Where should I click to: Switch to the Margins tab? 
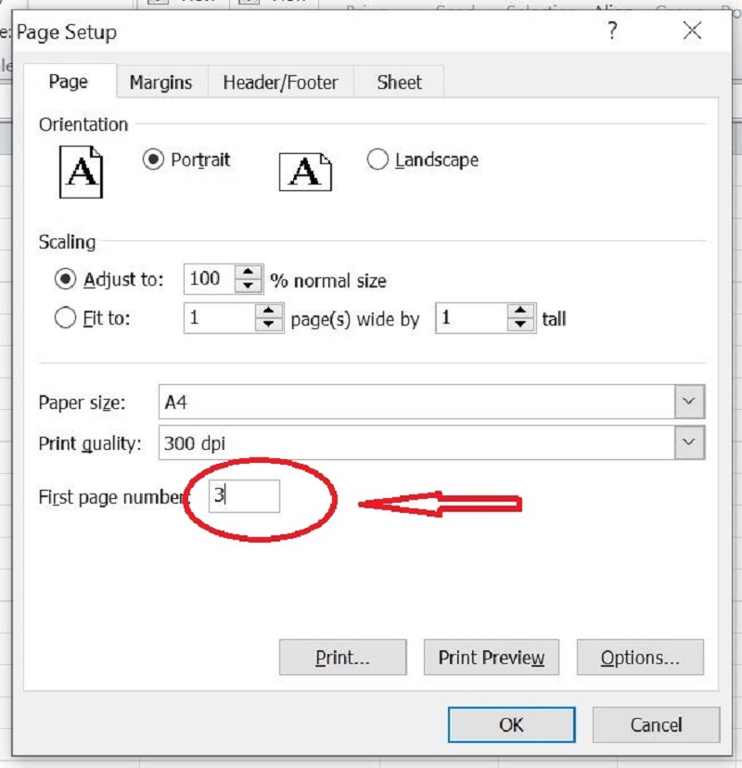(x=160, y=83)
